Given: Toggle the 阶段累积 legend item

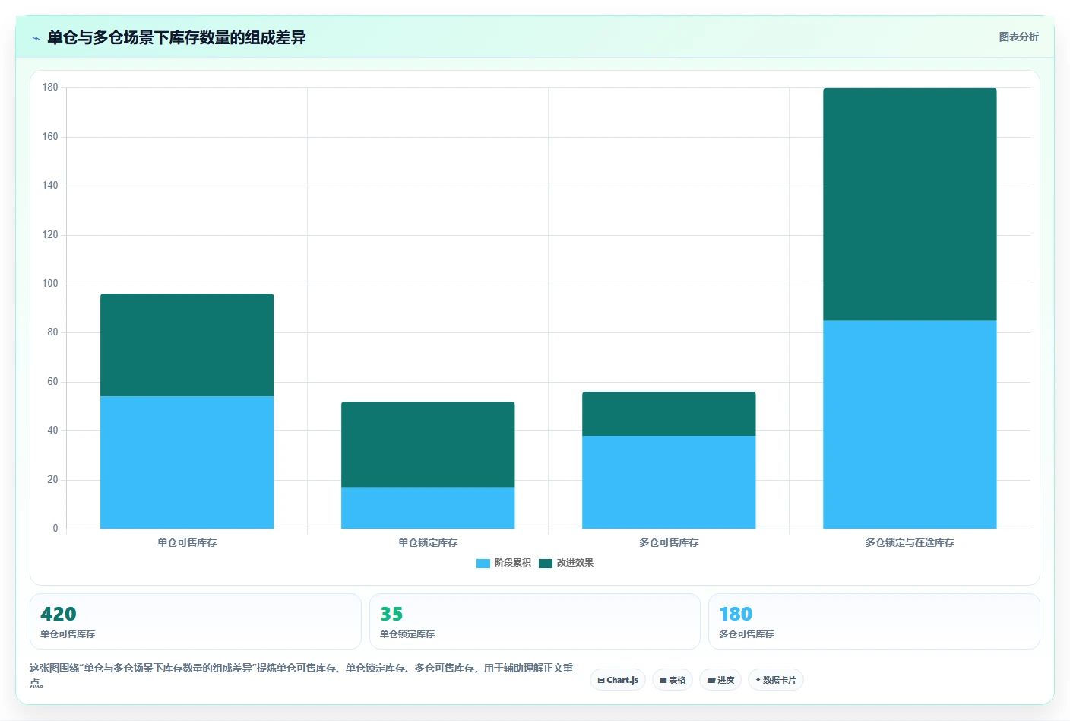Looking at the screenshot, I should tap(504, 563).
